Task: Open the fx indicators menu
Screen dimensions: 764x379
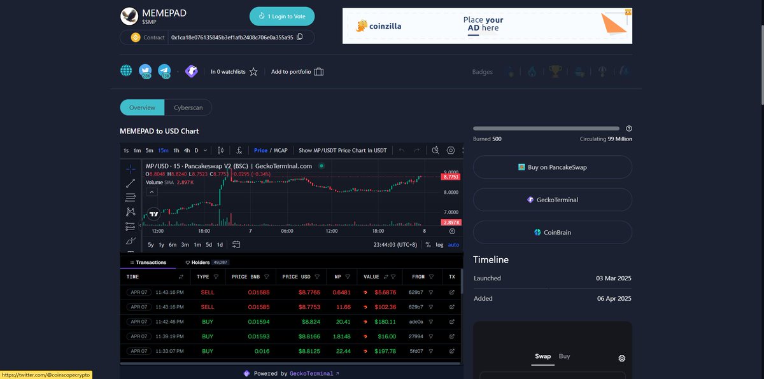Action: pos(239,151)
